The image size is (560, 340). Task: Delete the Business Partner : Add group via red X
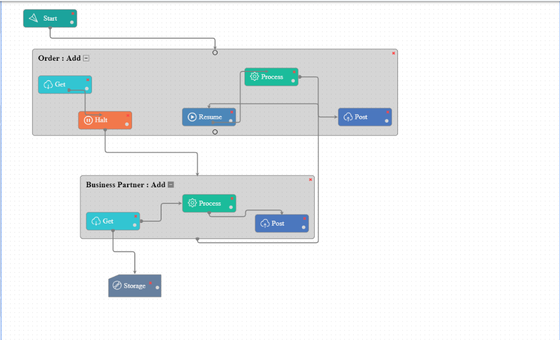pyautogui.click(x=310, y=179)
